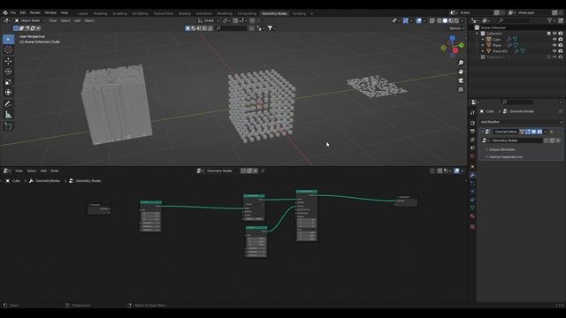Screen dimensions: 566x318
Task: Open the Scene properties tab
Action: coord(472,148)
